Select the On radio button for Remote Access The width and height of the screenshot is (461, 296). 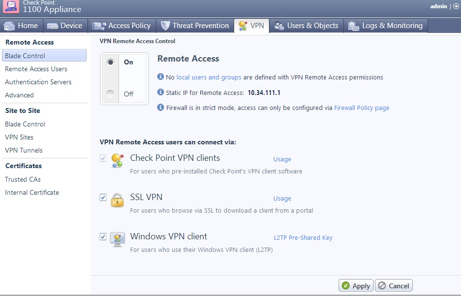pyautogui.click(x=111, y=62)
